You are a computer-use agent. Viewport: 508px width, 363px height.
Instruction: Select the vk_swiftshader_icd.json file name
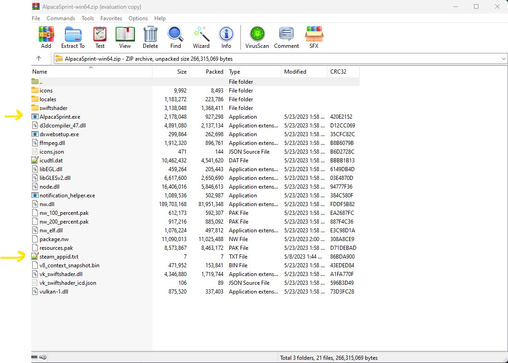[68, 282]
